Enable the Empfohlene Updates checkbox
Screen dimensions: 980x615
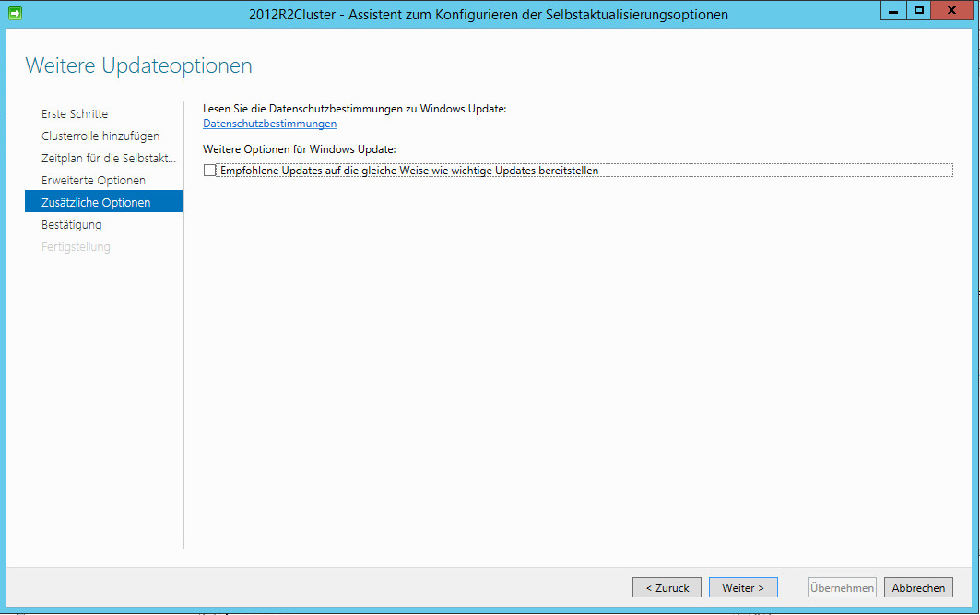pyautogui.click(x=209, y=170)
